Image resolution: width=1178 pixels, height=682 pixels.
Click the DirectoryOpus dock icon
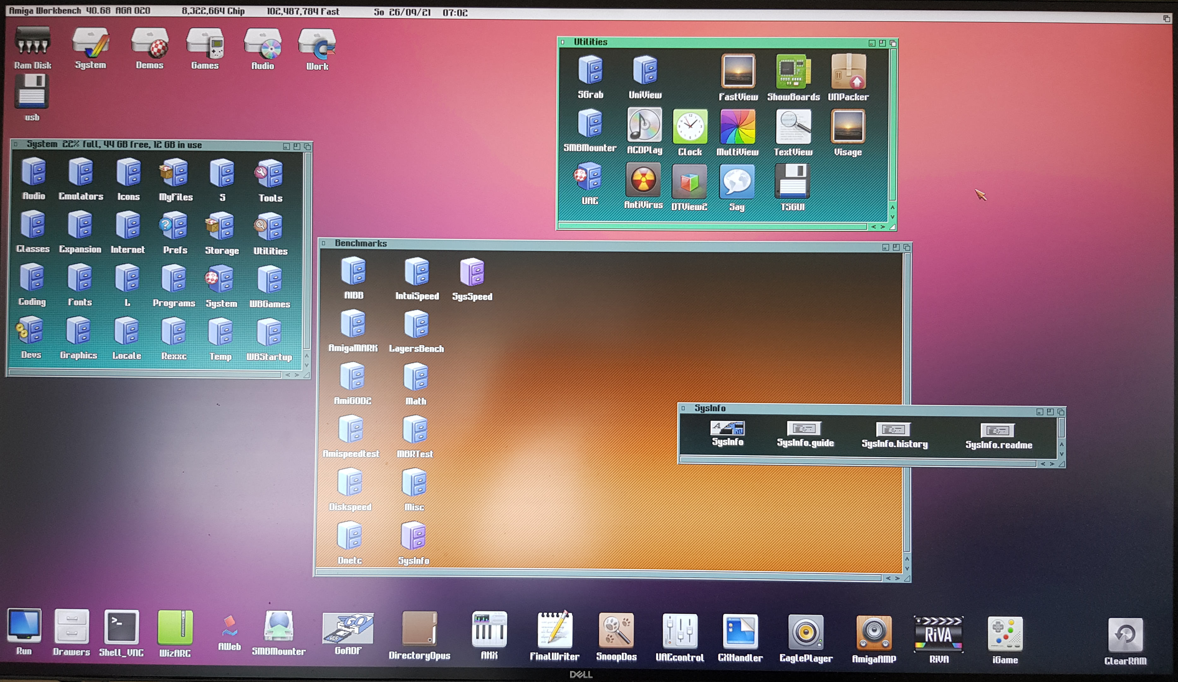[x=419, y=629]
